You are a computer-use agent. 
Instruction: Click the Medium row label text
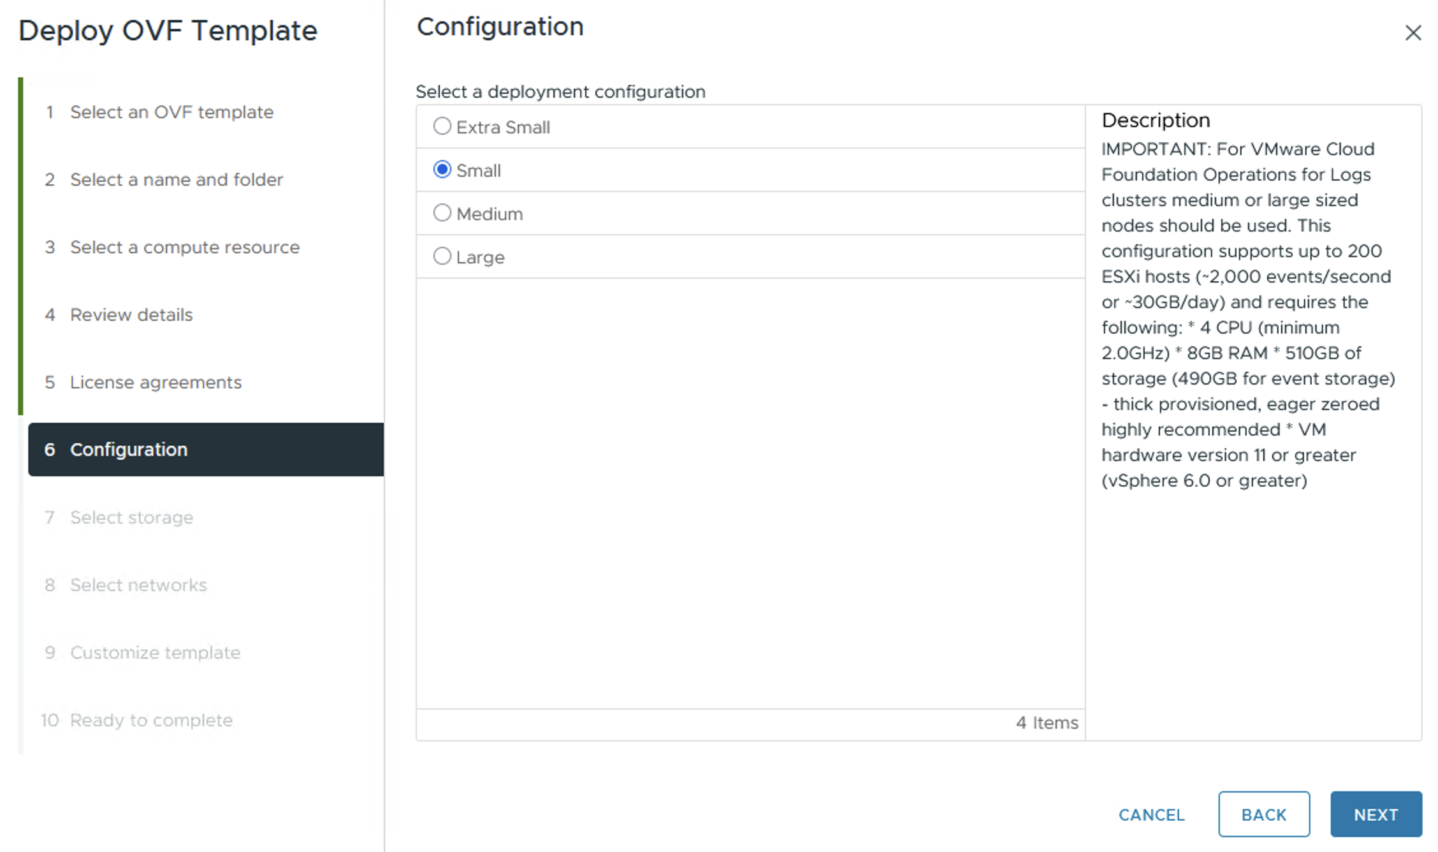pos(490,214)
